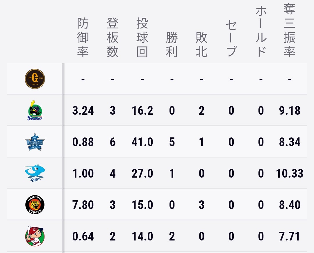Click Giants row ERA dash placeholder
Screen dimensions: 314x253
(x=83, y=80)
